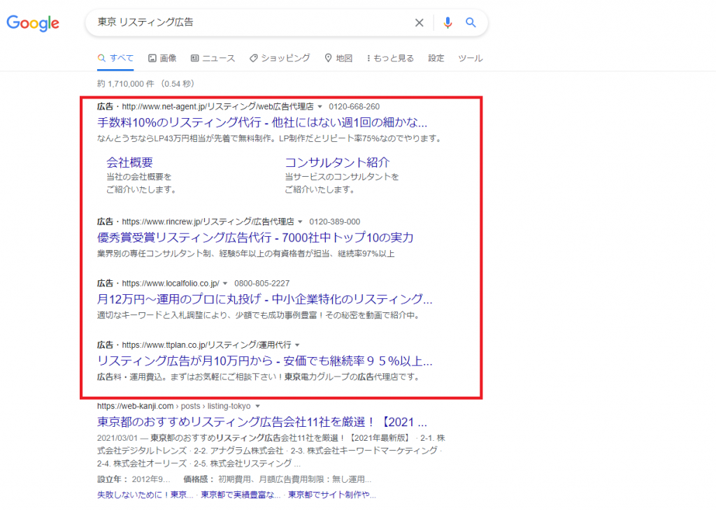Click phone number 0120-668-260
The width and height of the screenshot is (716, 510).
[x=355, y=107]
